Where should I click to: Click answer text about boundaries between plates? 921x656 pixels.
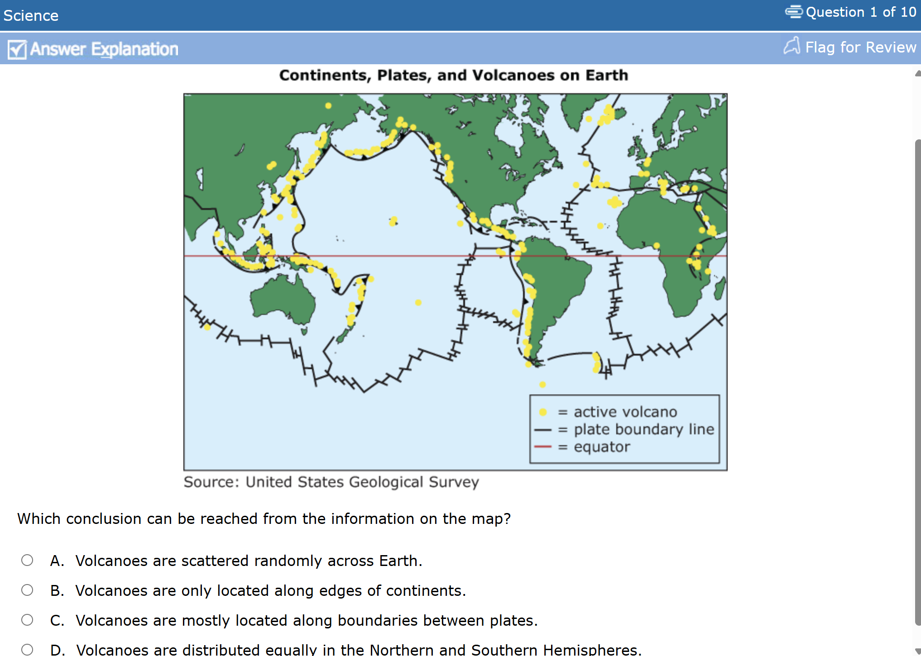click(x=307, y=620)
